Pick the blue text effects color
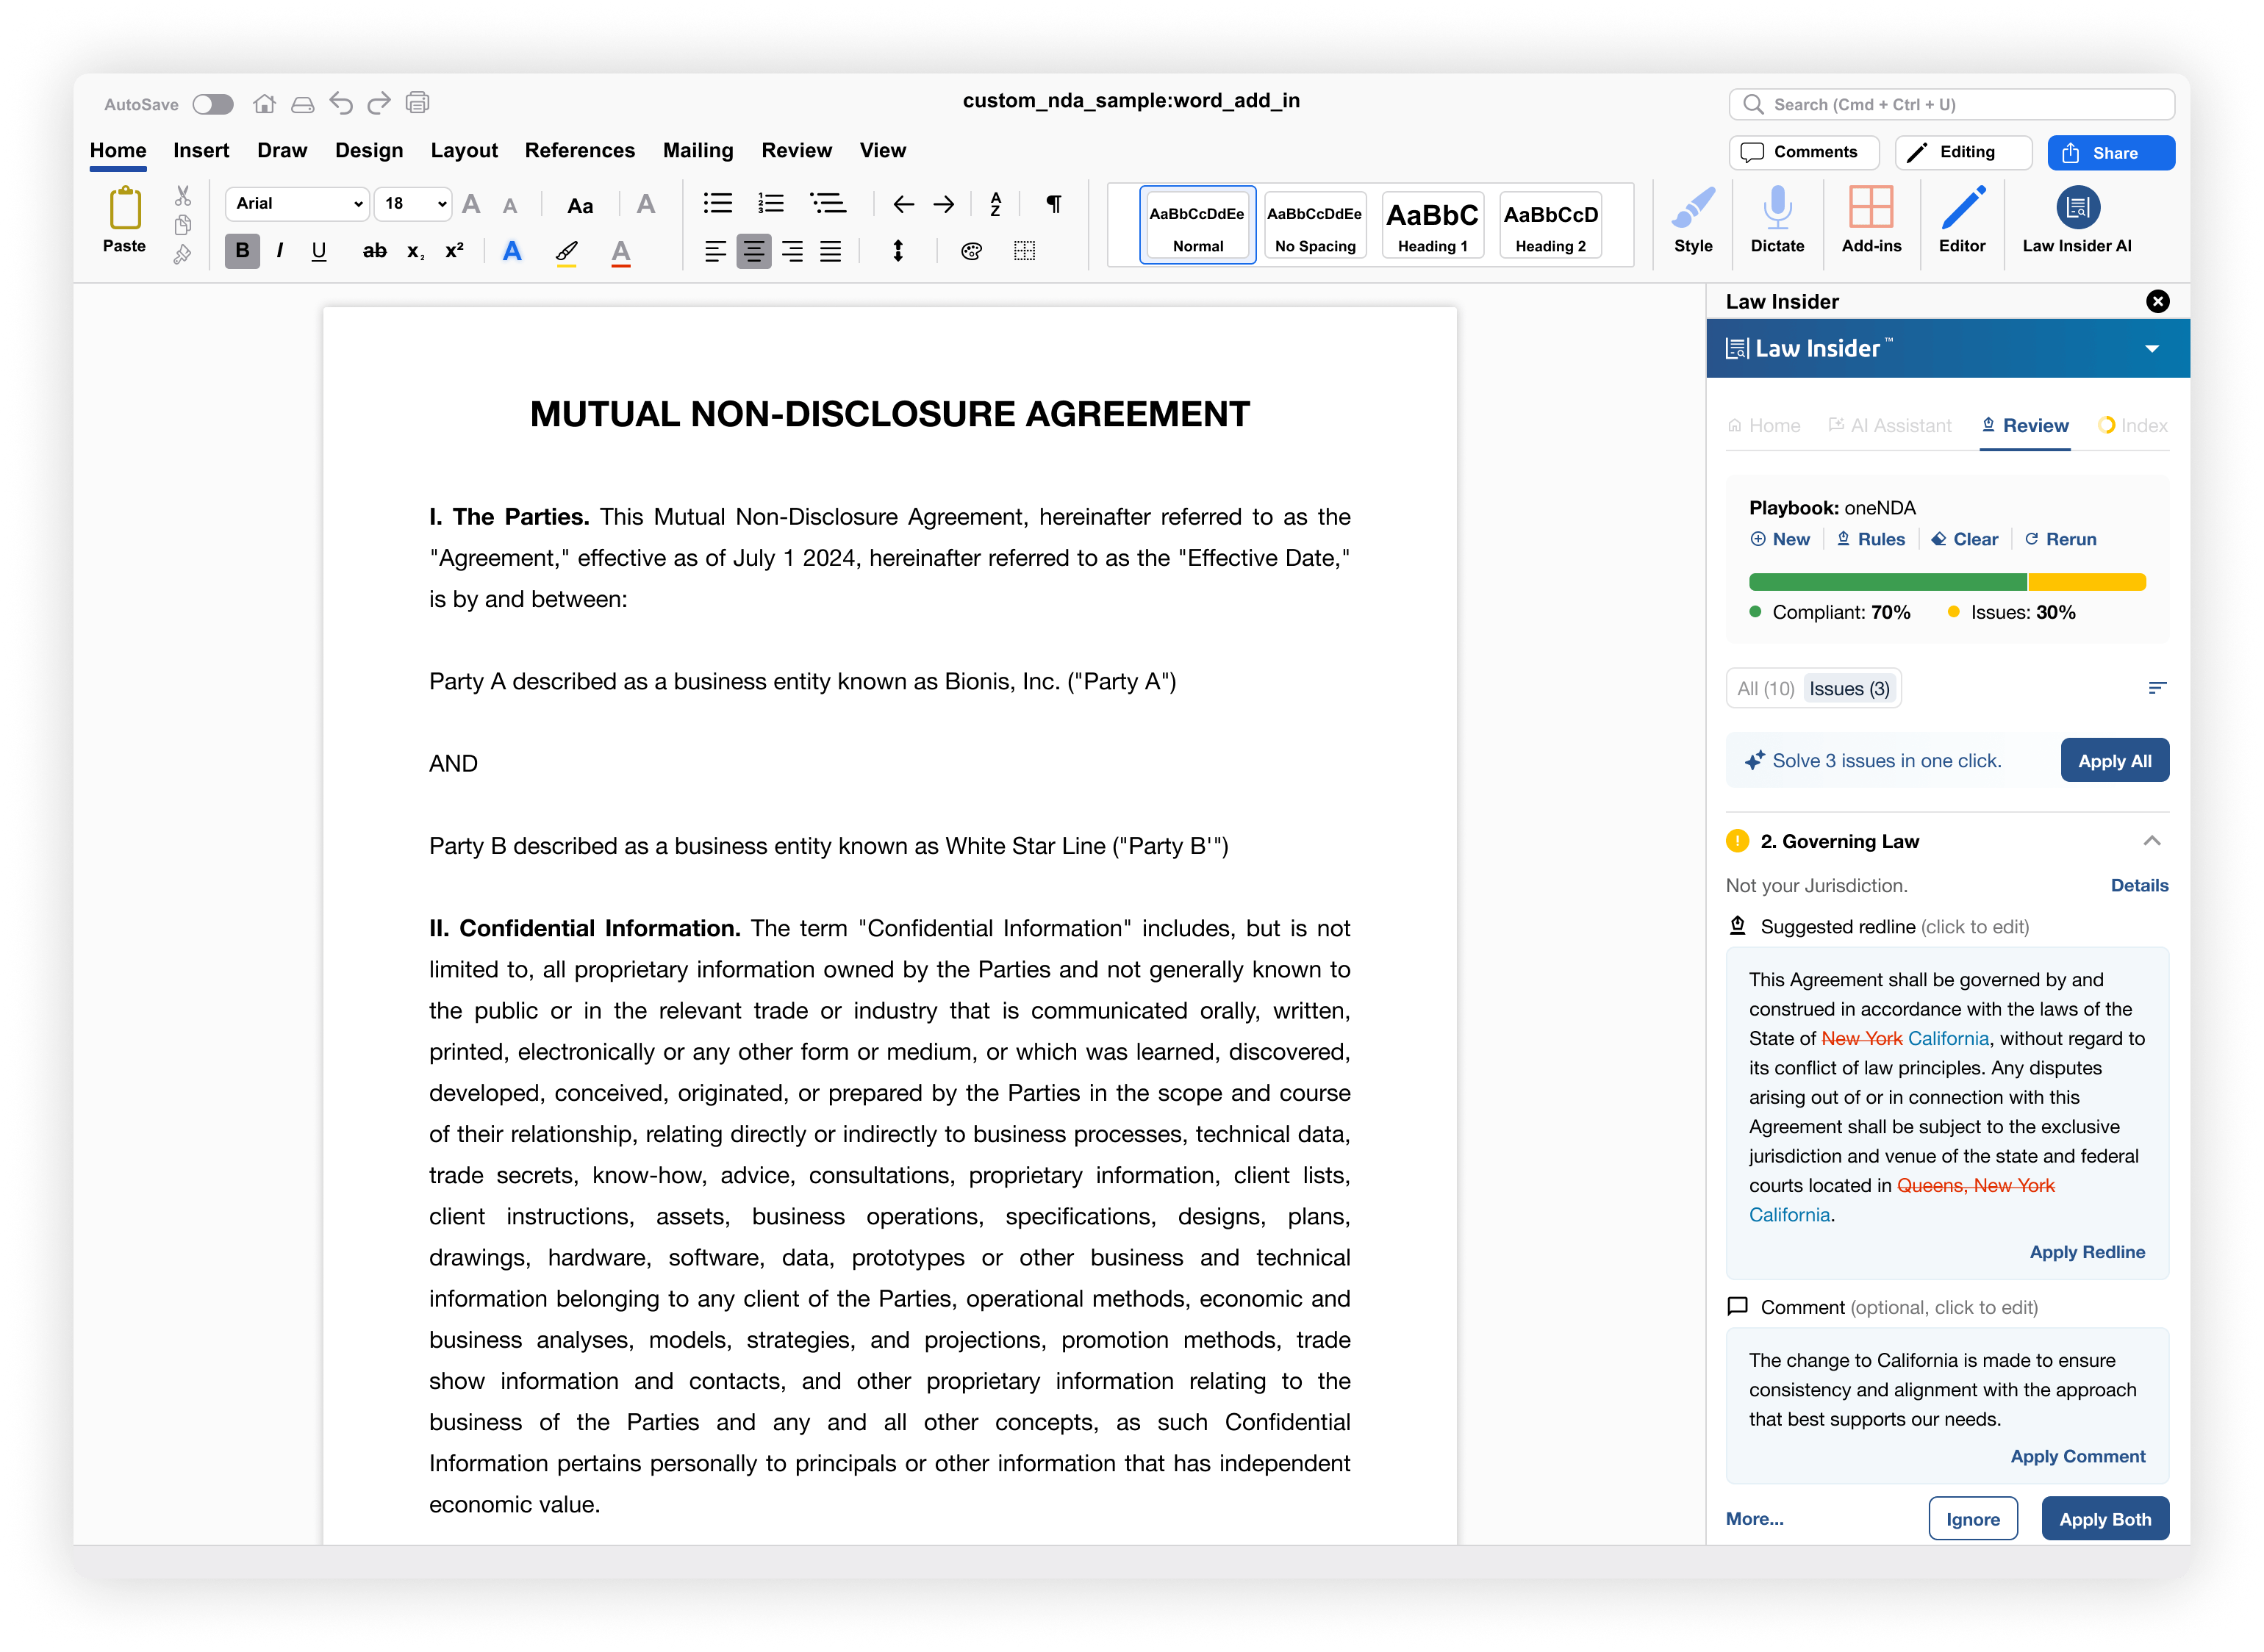This screenshot has width=2264, height=1652. 512,251
